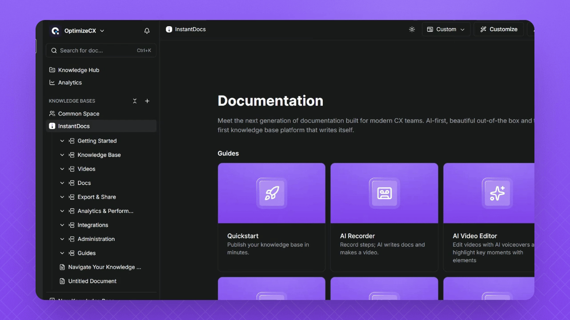
Task: Expand the Export & Share section chevron
Action: 62,197
